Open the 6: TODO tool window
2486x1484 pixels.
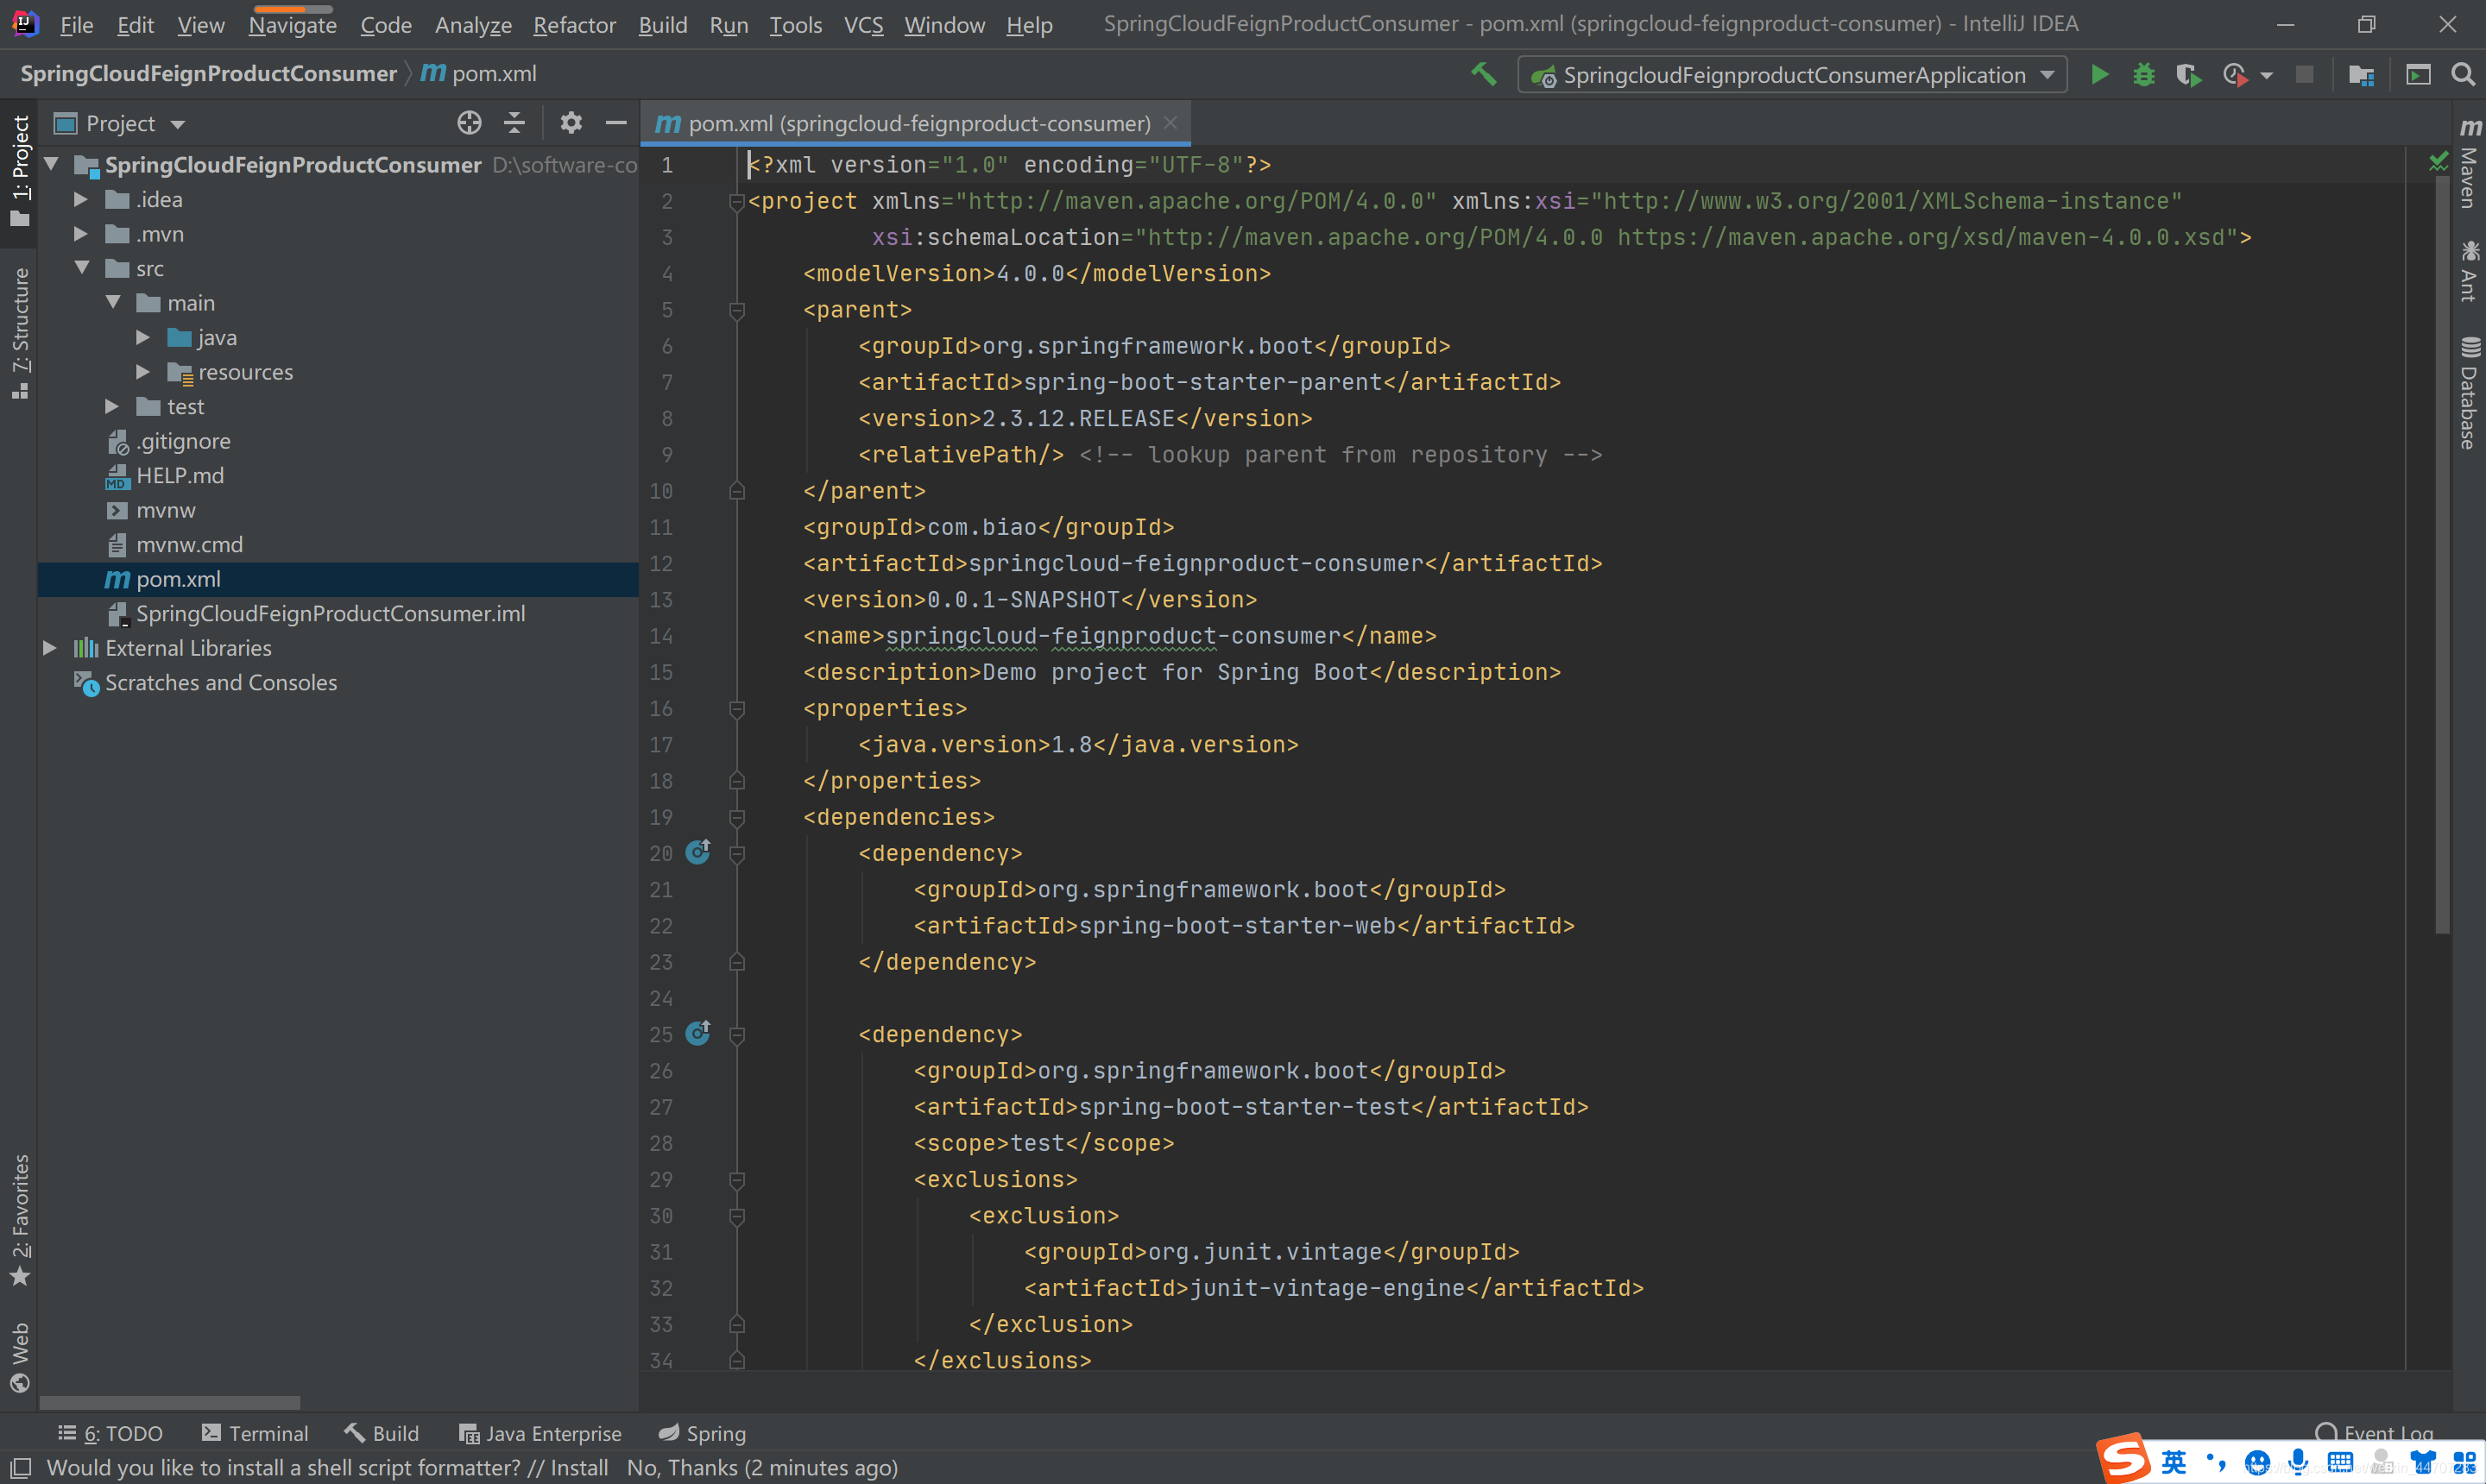(x=110, y=1432)
